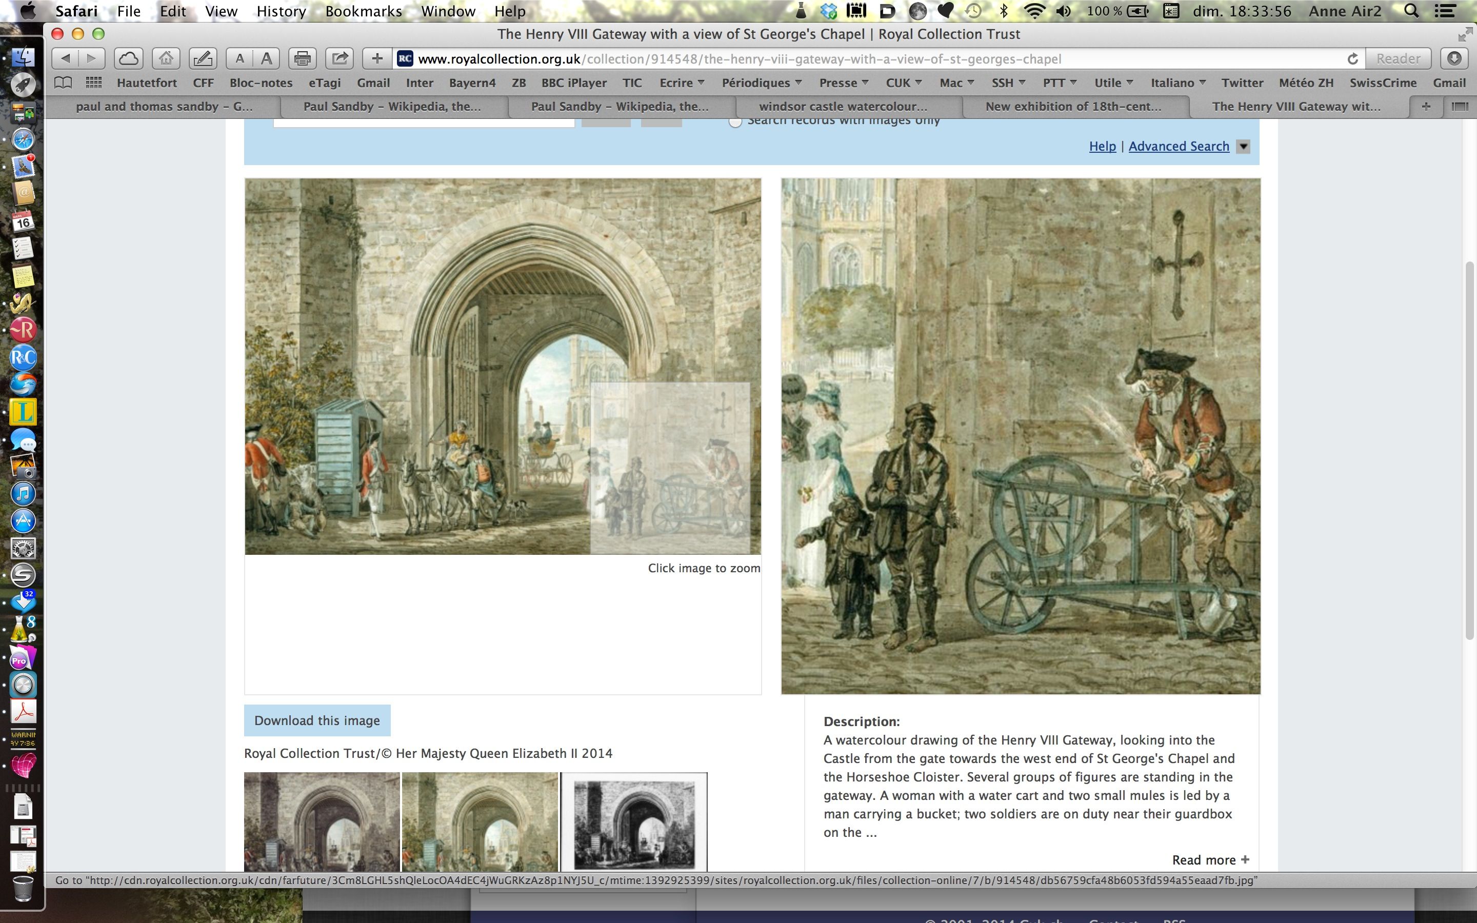Open the File menu

129,11
